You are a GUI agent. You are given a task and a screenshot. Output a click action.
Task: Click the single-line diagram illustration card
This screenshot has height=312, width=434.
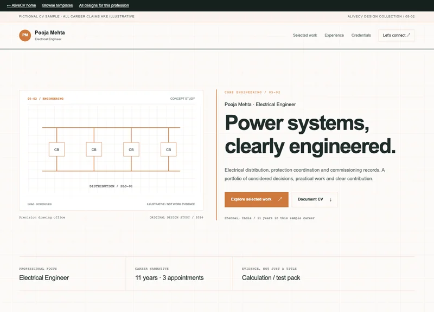(111, 151)
